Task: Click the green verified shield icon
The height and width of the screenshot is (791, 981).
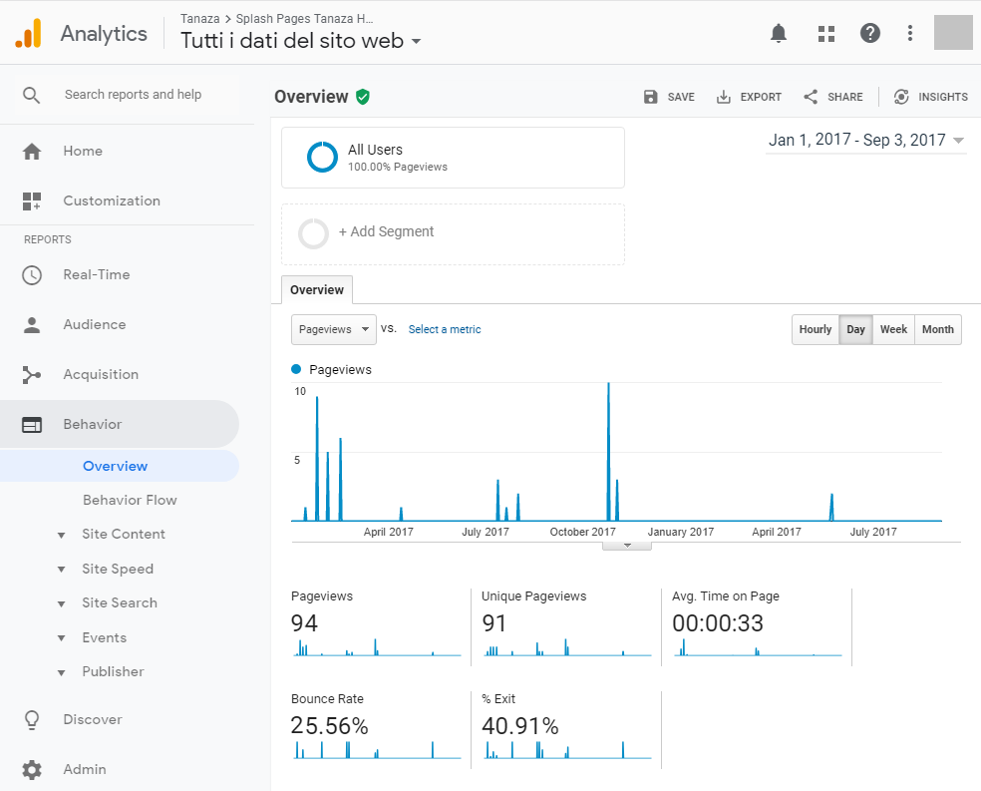Action: click(x=363, y=97)
